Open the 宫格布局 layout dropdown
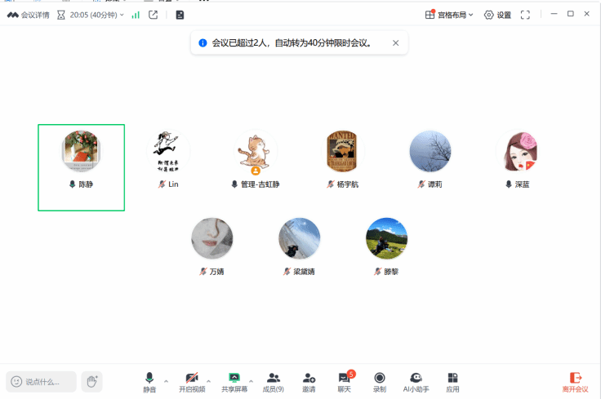The image size is (601, 399). [x=450, y=15]
